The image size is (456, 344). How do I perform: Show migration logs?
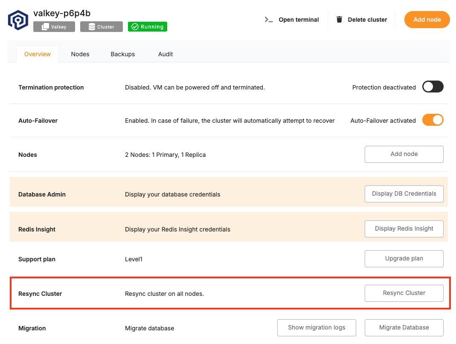click(317, 327)
